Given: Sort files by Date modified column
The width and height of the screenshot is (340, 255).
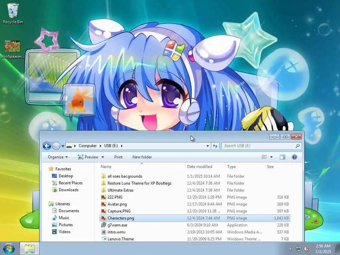Looking at the screenshot, I should [x=205, y=167].
